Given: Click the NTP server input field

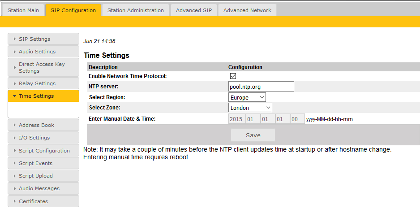Looking at the screenshot, I should pyautogui.click(x=261, y=87).
